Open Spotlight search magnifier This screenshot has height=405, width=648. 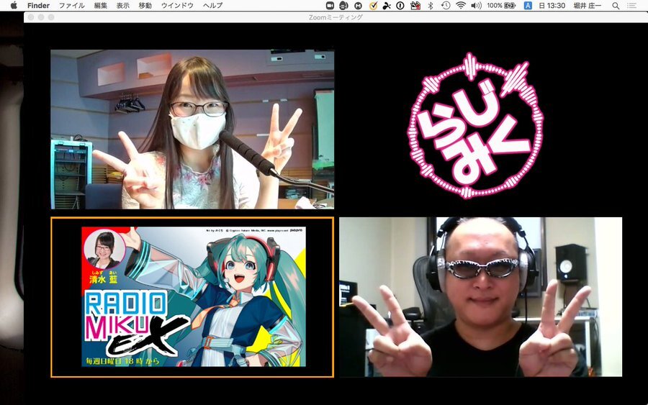pyautogui.click(x=616, y=5)
